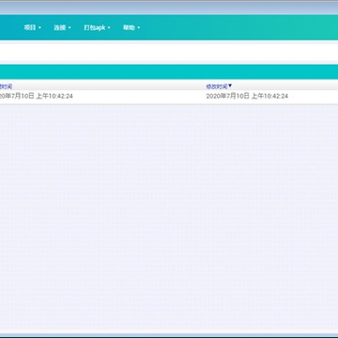The width and height of the screenshot is (338, 338).
Task: Expand the 打包apk dropdown menu
Action: click(97, 27)
